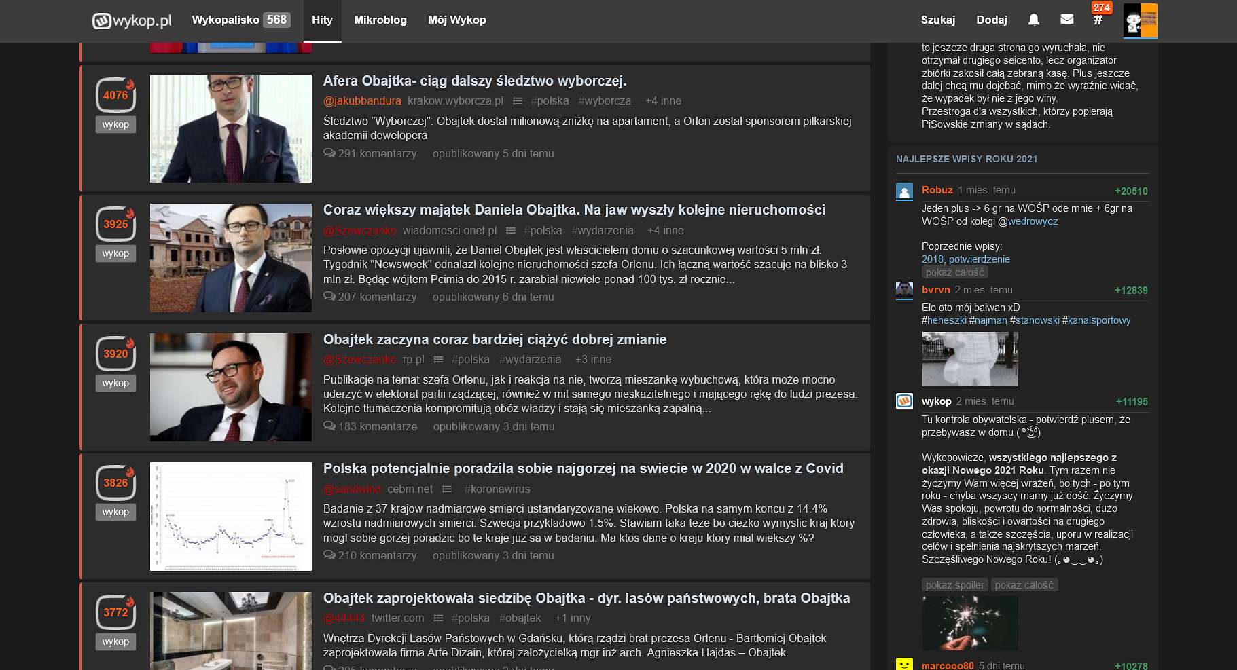The image size is (1237, 670).
Task: Open article 'Obajtek zaprojektowała siedzibę Obajtka'
Action: click(586, 598)
